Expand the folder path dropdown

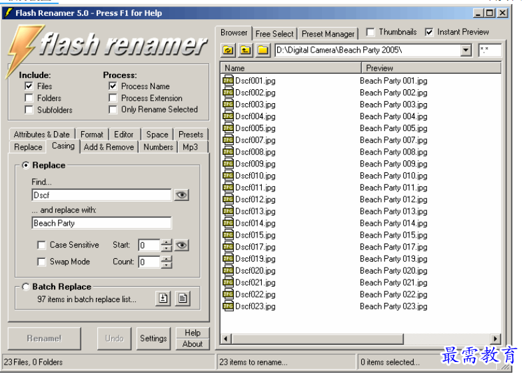click(466, 51)
